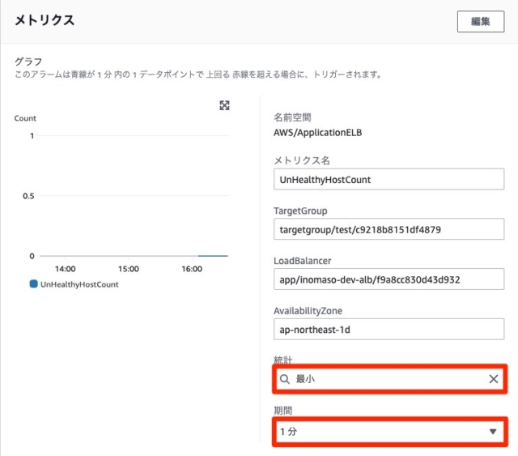Image resolution: width=518 pixels, height=456 pixels.
Task: Click the search icon in 統計 field
Action: click(x=284, y=379)
